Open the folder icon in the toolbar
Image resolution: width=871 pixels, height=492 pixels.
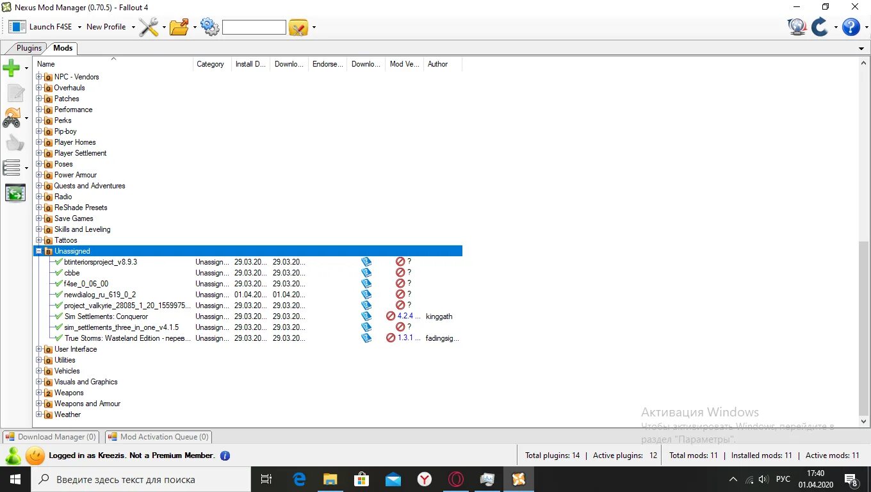(179, 27)
